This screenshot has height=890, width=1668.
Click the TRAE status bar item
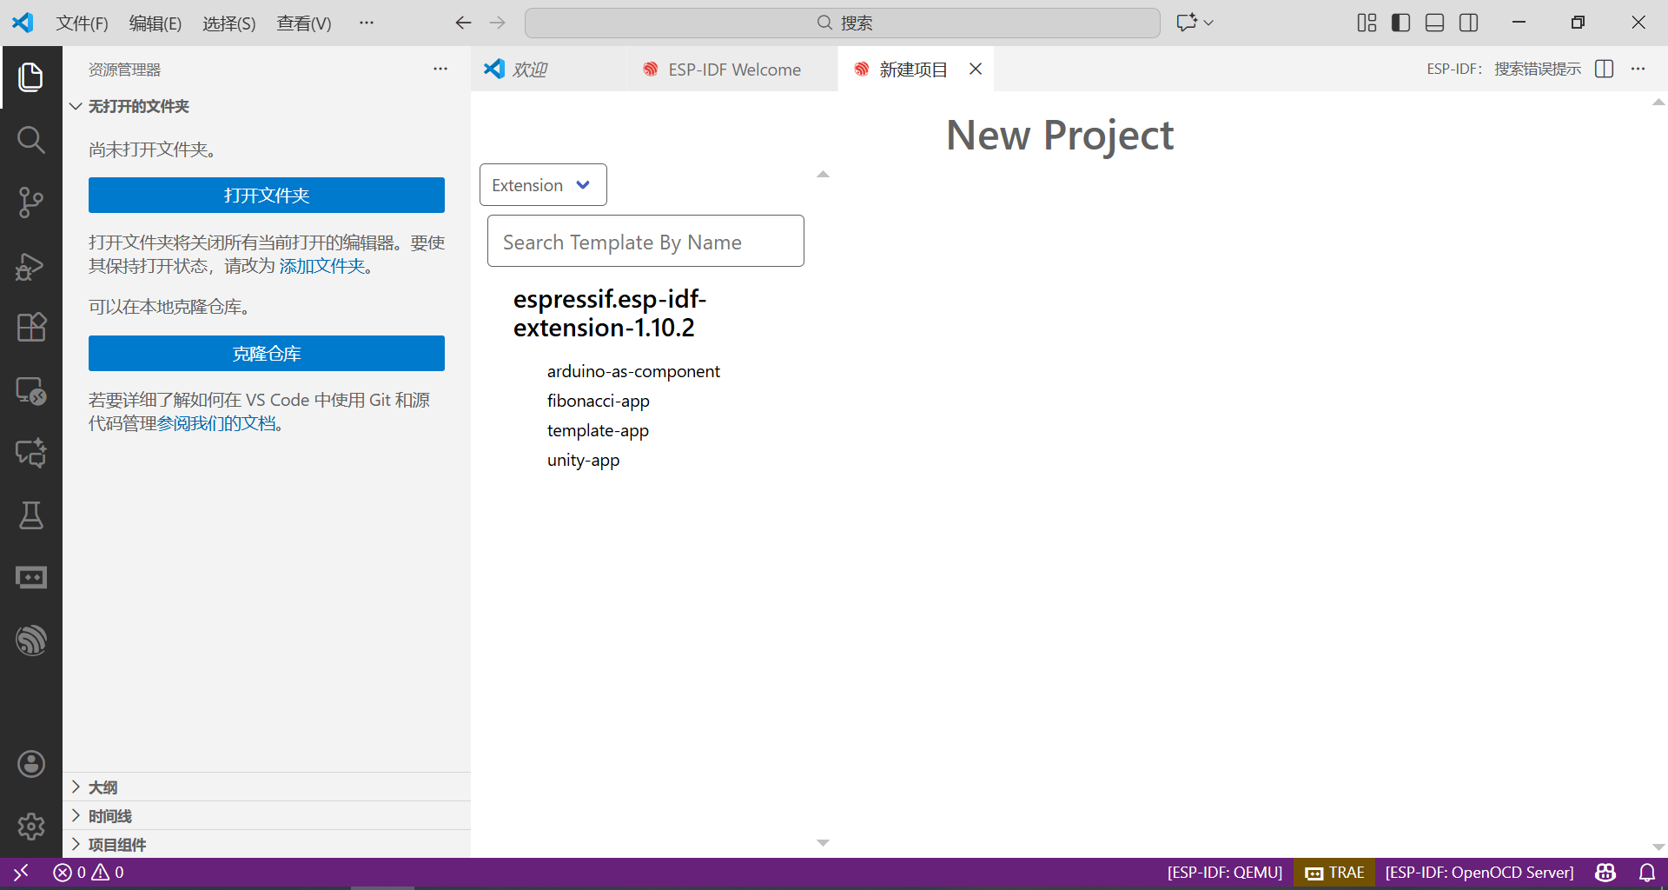(1335, 872)
